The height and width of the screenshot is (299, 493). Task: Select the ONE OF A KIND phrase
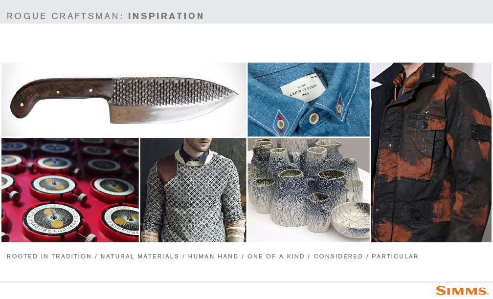[276, 256]
